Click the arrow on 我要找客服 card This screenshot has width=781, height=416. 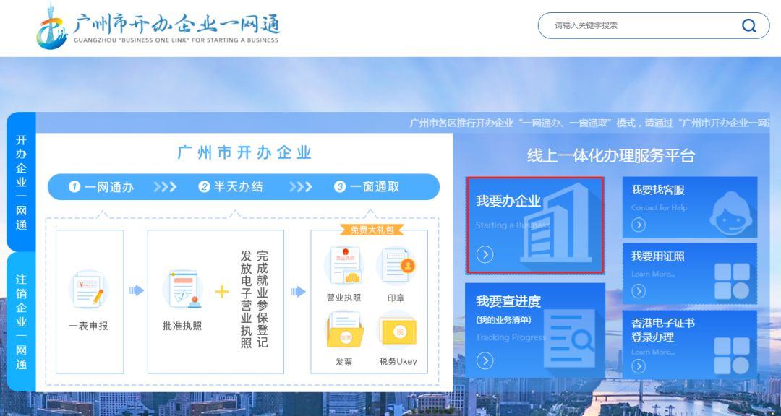click(639, 225)
